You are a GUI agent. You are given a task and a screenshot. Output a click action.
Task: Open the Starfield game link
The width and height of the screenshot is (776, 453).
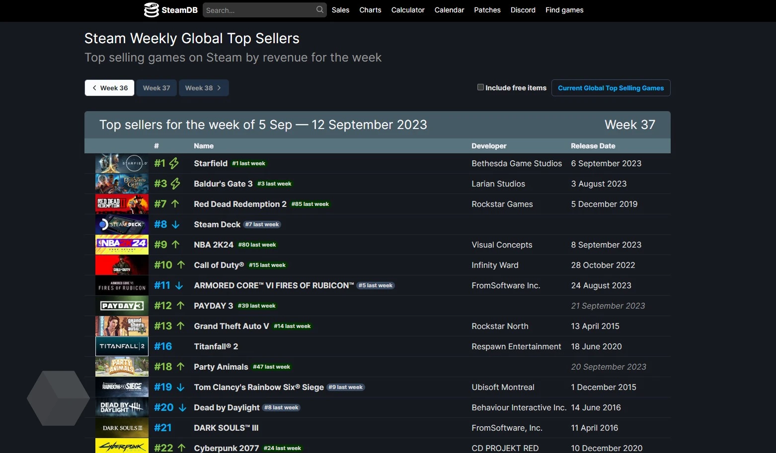(211, 163)
